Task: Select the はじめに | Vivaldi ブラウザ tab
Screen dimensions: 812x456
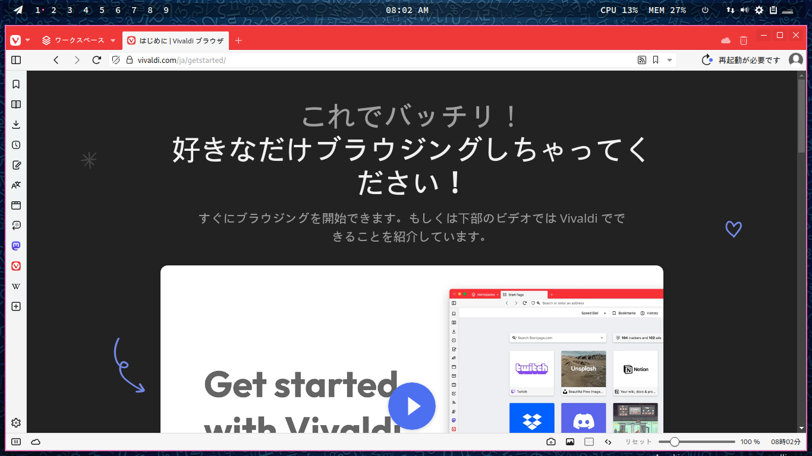Action: coord(176,40)
